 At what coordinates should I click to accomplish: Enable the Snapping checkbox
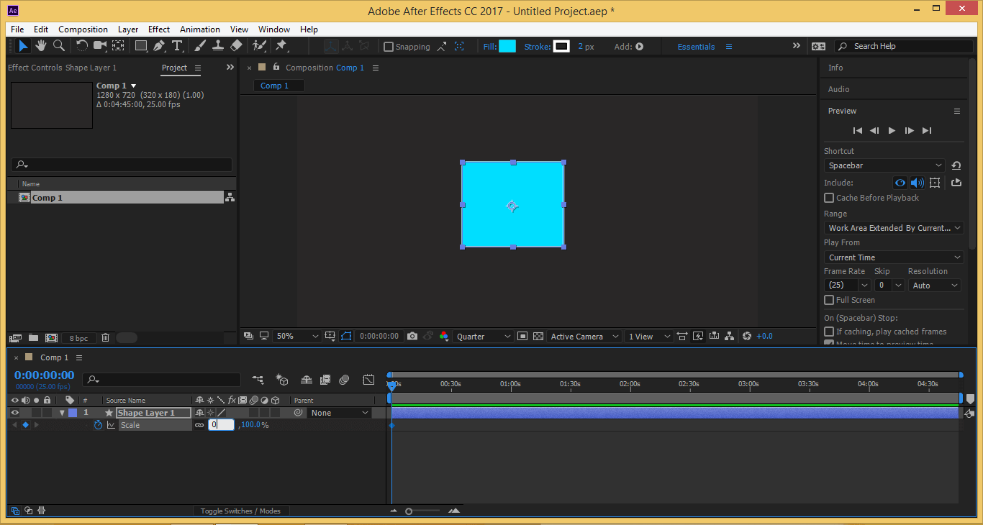pyautogui.click(x=389, y=47)
